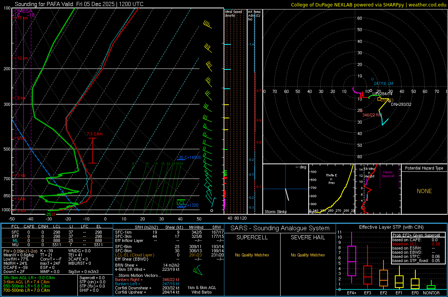Select the highlighted ML parcel row
The height and width of the screenshot is (297, 448).
click(57, 240)
